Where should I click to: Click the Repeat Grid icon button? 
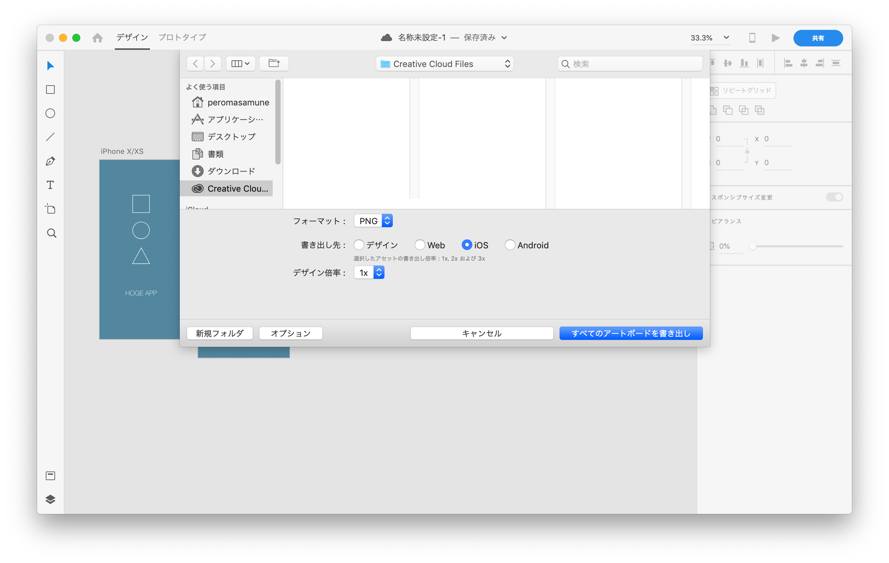(742, 91)
